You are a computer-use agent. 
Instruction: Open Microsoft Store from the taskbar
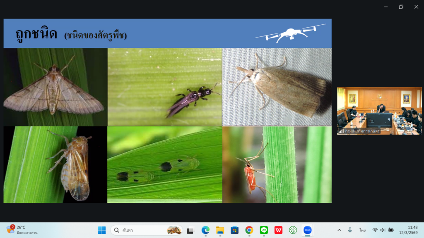pyautogui.click(x=234, y=230)
